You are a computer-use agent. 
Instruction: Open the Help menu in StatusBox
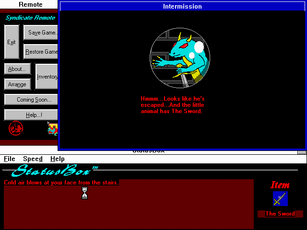pos(58,159)
